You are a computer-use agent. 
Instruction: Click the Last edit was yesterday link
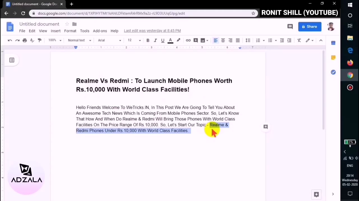[152, 31]
